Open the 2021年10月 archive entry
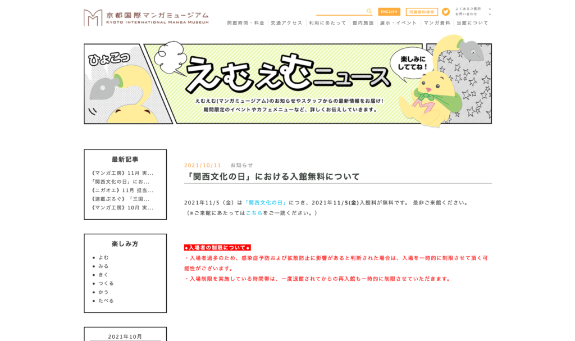 125,337
